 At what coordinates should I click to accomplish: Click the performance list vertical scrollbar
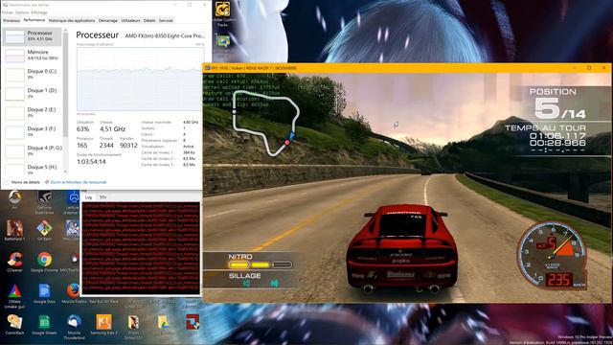65,84
